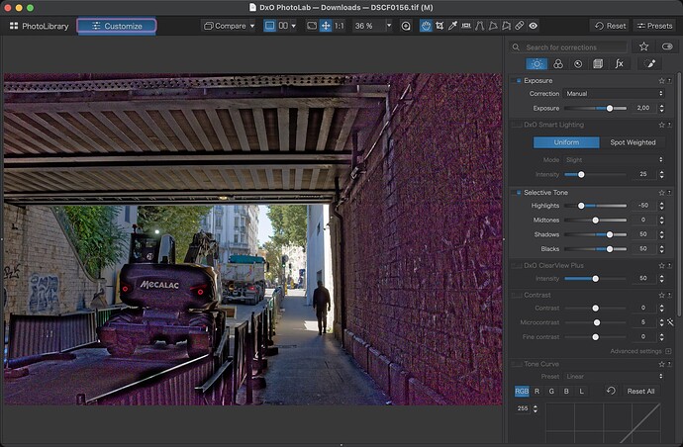The width and height of the screenshot is (683, 447).
Task: Open the Light corrections panel icon
Action: (536, 63)
